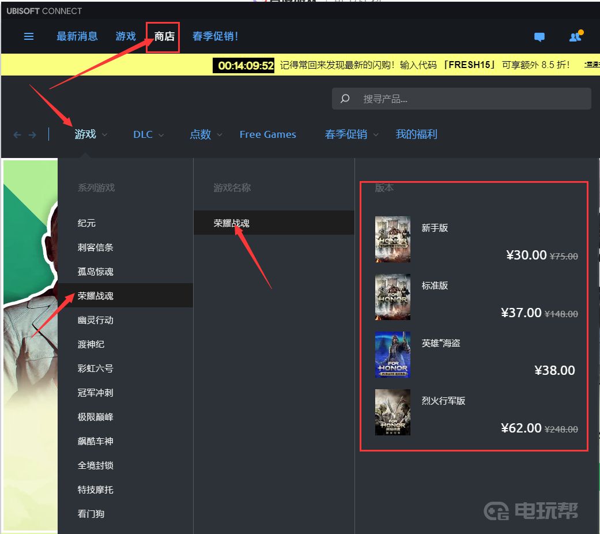Expand the DLC dropdown menu
The width and height of the screenshot is (600, 534).
click(x=149, y=134)
